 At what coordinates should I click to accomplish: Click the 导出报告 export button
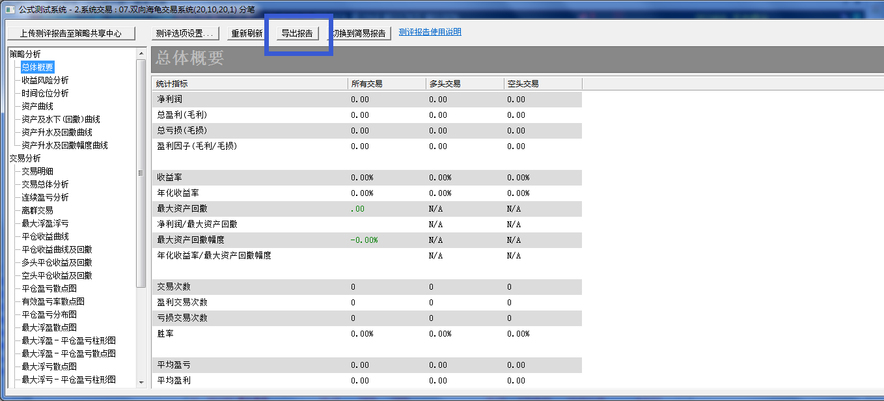click(x=296, y=33)
